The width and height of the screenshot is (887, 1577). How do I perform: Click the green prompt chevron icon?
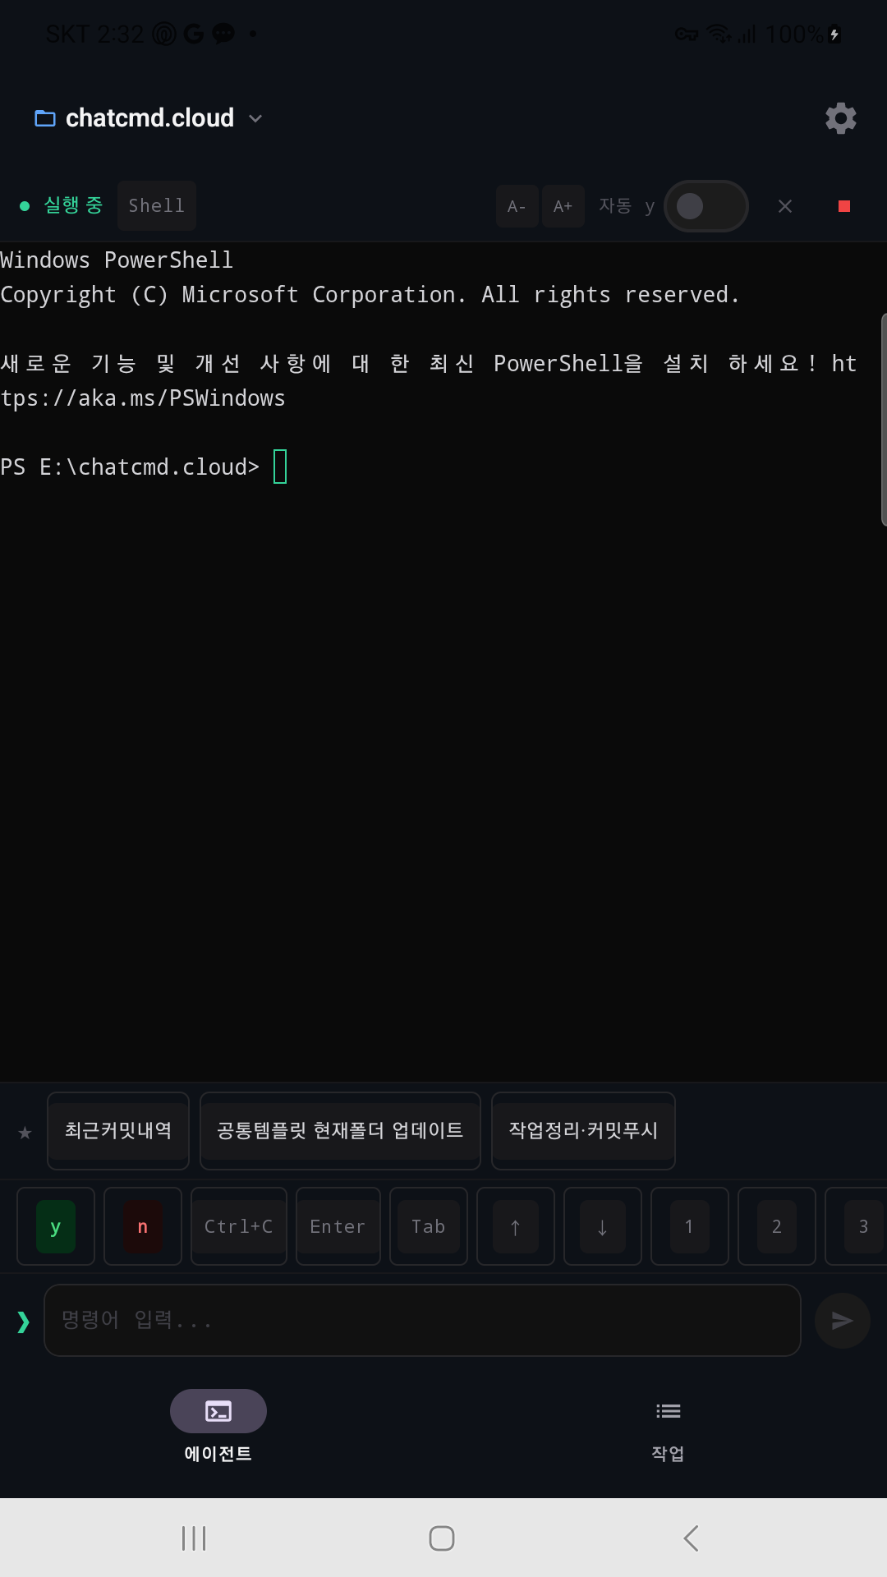click(x=23, y=1321)
